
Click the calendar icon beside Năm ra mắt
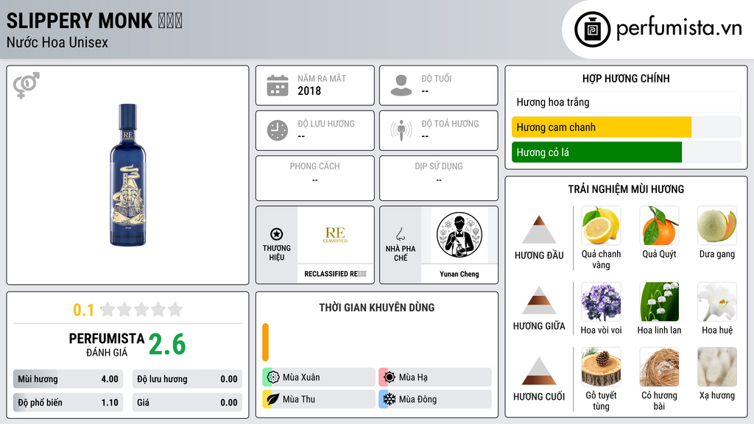278,85
